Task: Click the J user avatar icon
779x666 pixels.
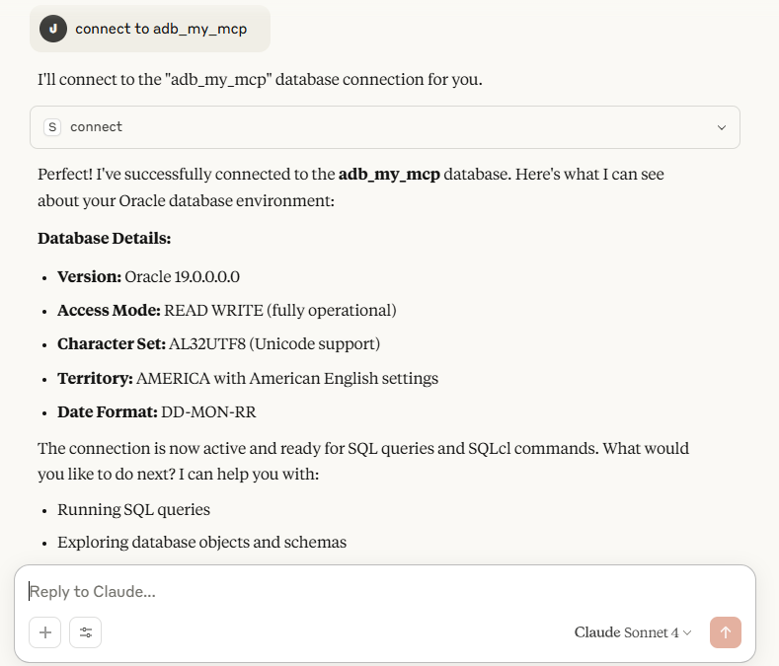Action: tap(53, 29)
